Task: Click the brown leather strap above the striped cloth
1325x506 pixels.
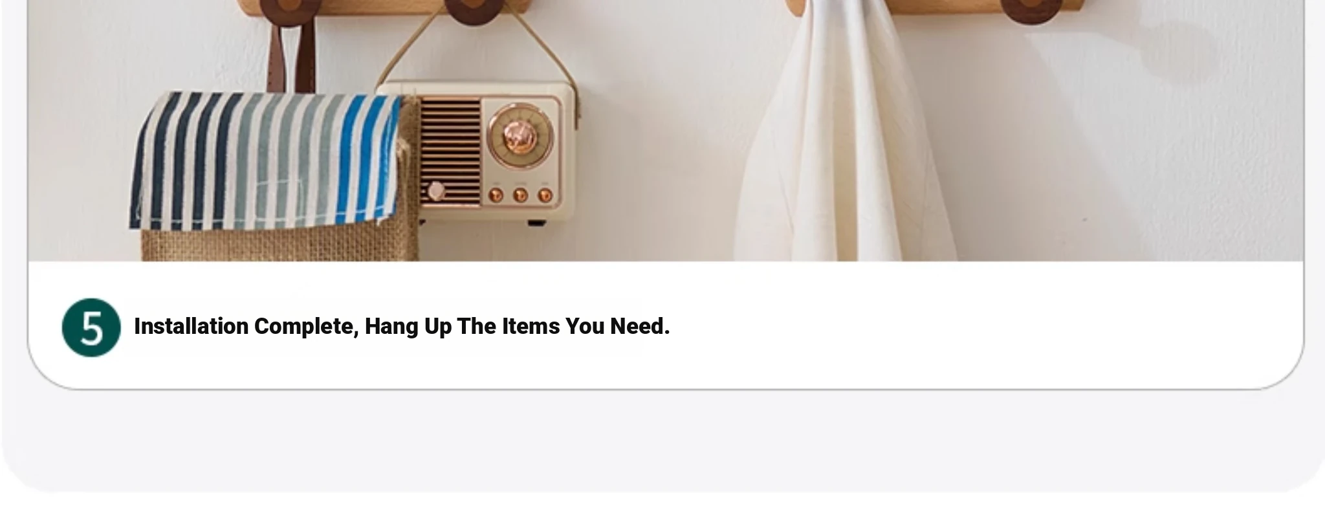Action: pos(291,53)
